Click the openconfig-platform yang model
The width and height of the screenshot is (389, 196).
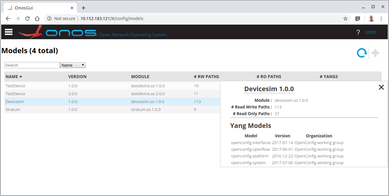pos(250,156)
